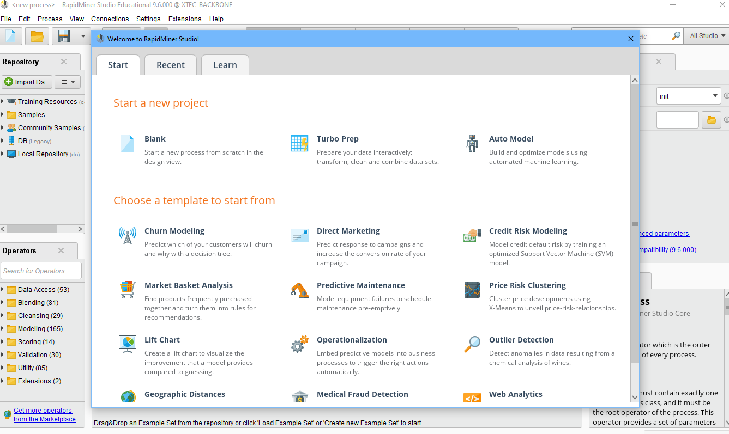Switch to the Learn tab
729x434 pixels.
point(225,65)
